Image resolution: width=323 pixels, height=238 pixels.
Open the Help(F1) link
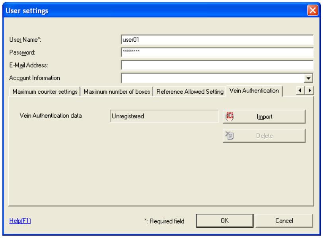pos(20,221)
